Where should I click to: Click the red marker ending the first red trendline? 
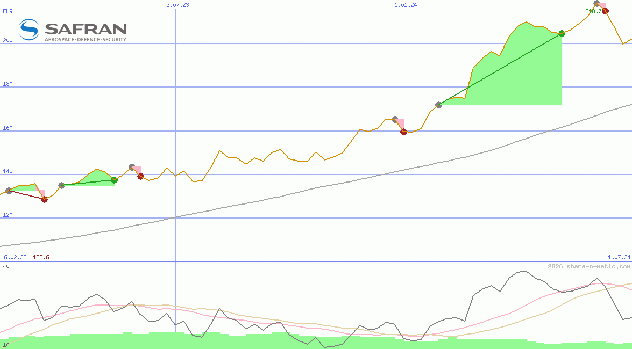(44, 199)
